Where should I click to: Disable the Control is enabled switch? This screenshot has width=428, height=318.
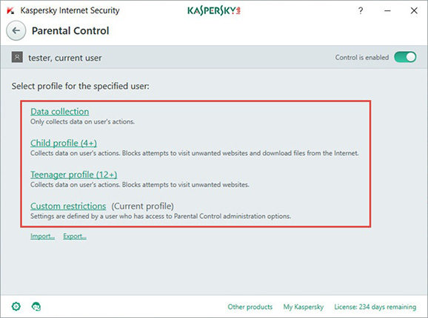pos(405,57)
